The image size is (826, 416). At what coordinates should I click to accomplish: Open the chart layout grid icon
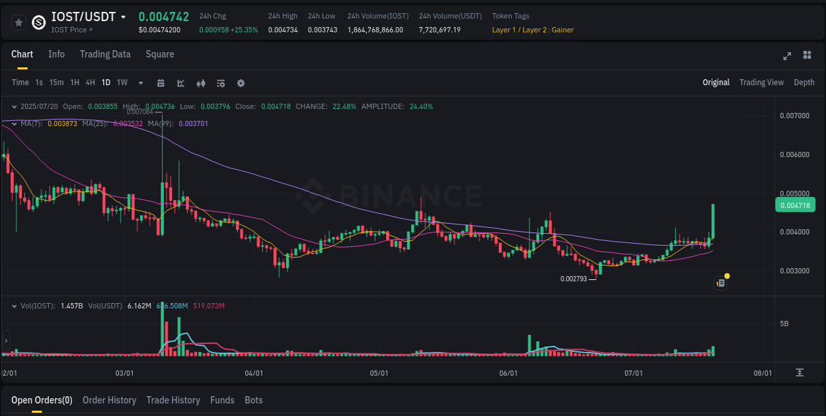(x=806, y=56)
